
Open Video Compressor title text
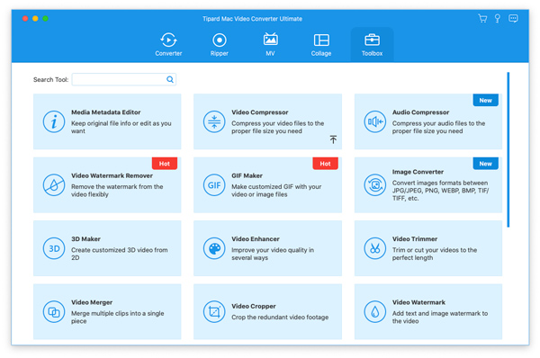(x=260, y=112)
